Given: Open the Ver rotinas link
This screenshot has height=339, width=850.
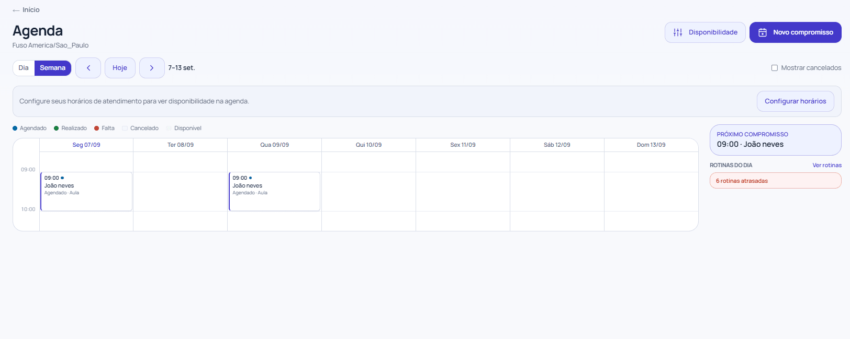Looking at the screenshot, I should pyautogui.click(x=827, y=165).
